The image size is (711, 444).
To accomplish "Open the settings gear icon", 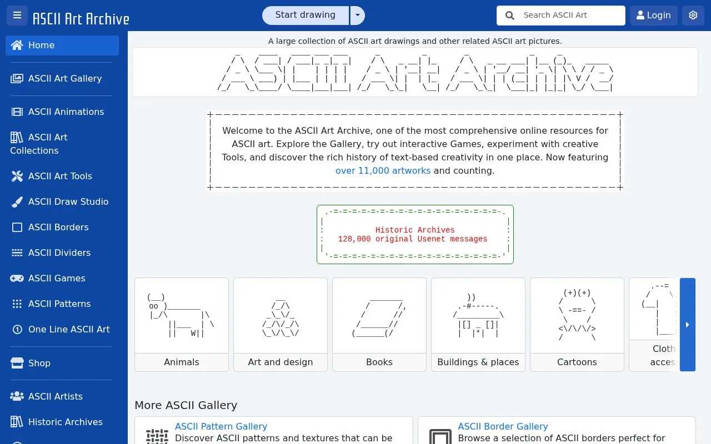I will (x=693, y=16).
